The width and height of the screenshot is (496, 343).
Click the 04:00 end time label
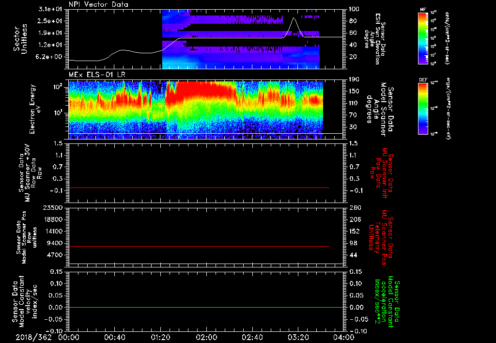pyautogui.click(x=344, y=337)
